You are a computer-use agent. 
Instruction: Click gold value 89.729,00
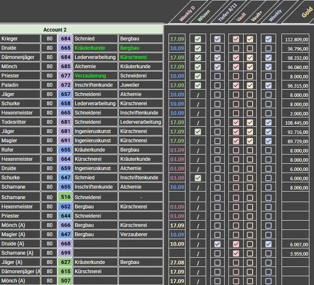click(296, 142)
